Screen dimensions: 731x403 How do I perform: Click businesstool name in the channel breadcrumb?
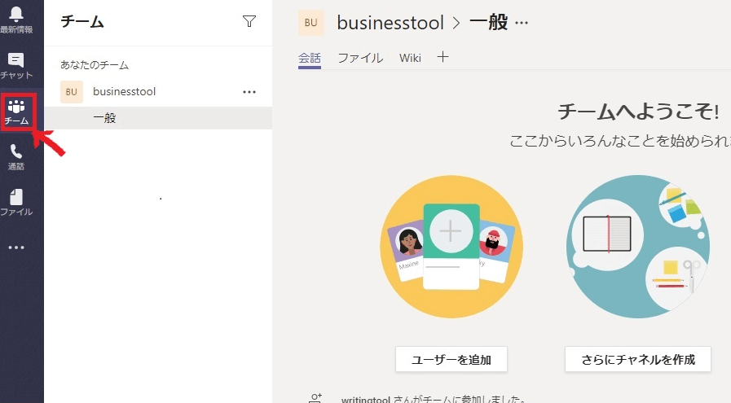tap(391, 23)
